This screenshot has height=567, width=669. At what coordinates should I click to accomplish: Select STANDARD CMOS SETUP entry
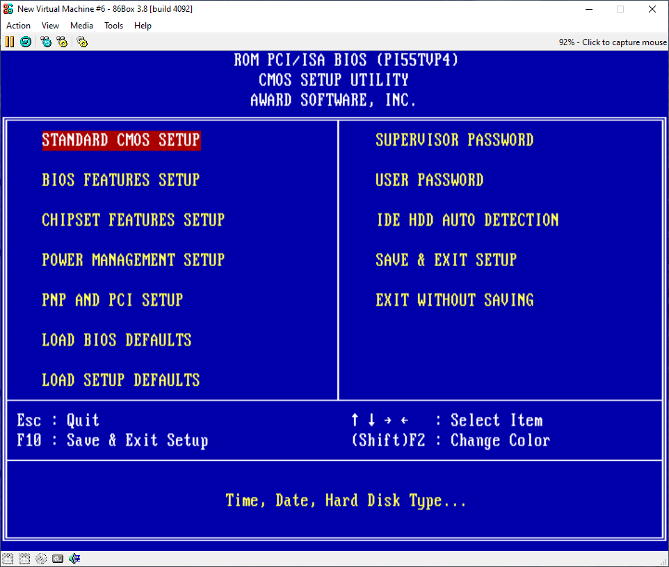(x=121, y=140)
